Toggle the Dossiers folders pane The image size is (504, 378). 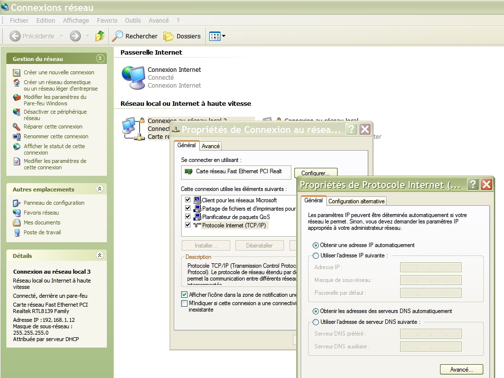(182, 36)
